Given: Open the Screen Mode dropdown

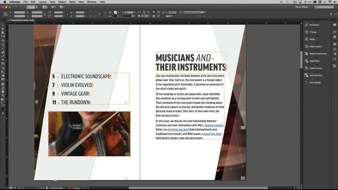Looking at the screenshot, I should point(53,7).
